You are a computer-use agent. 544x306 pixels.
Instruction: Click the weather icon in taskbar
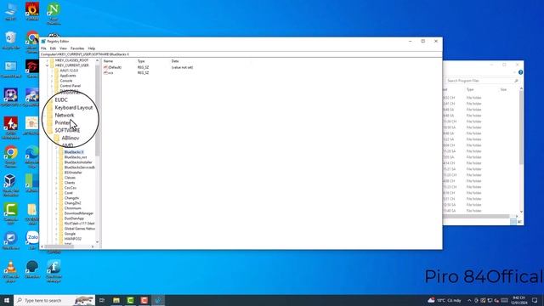[x=431, y=300]
